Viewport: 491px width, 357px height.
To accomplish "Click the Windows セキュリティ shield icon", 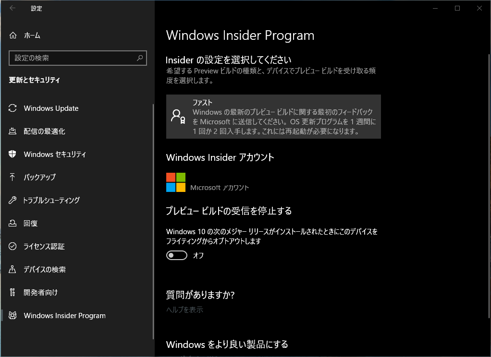I will pos(13,155).
